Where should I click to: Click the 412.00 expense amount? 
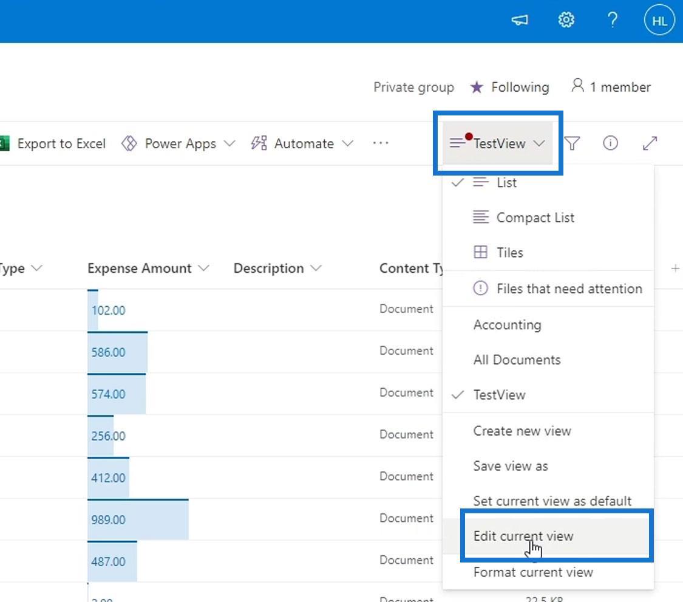108,477
